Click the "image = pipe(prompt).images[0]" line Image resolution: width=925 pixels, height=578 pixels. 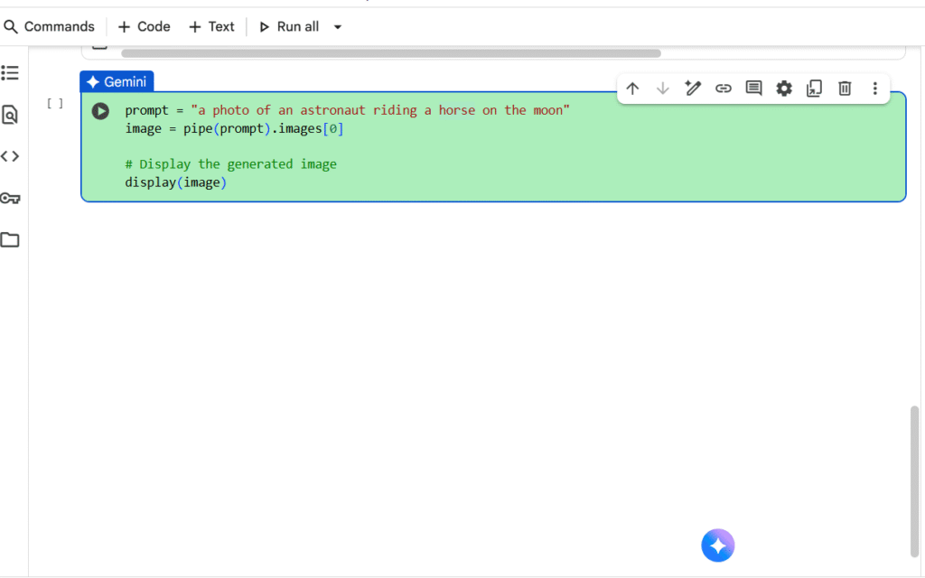pos(234,128)
